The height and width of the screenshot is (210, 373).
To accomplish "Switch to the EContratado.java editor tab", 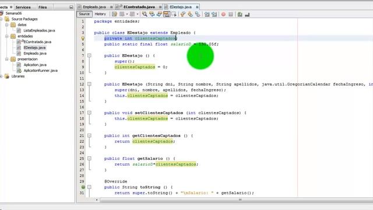I will [139, 7].
